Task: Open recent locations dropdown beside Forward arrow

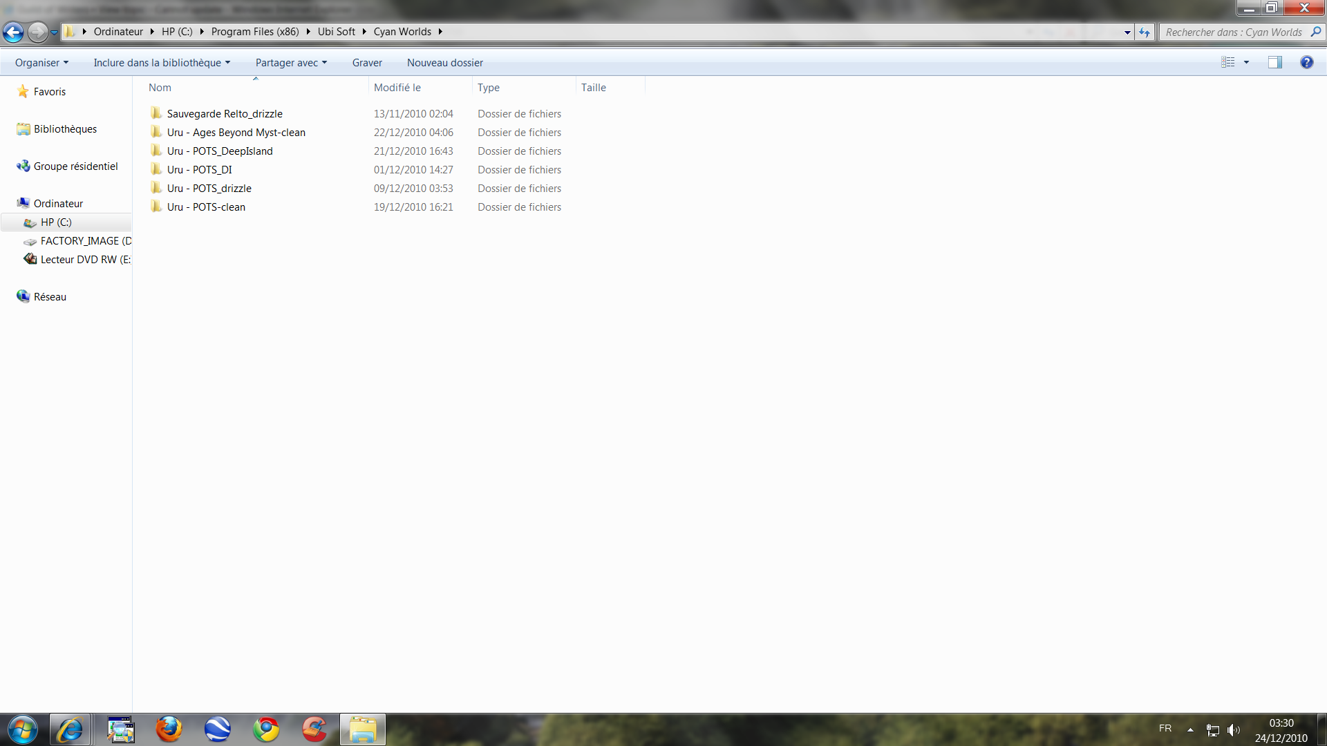Action: pos(54,32)
